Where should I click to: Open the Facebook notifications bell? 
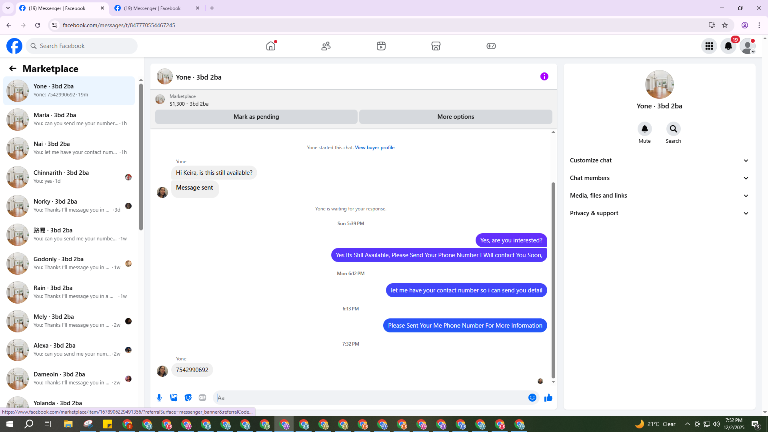pos(728,46)
